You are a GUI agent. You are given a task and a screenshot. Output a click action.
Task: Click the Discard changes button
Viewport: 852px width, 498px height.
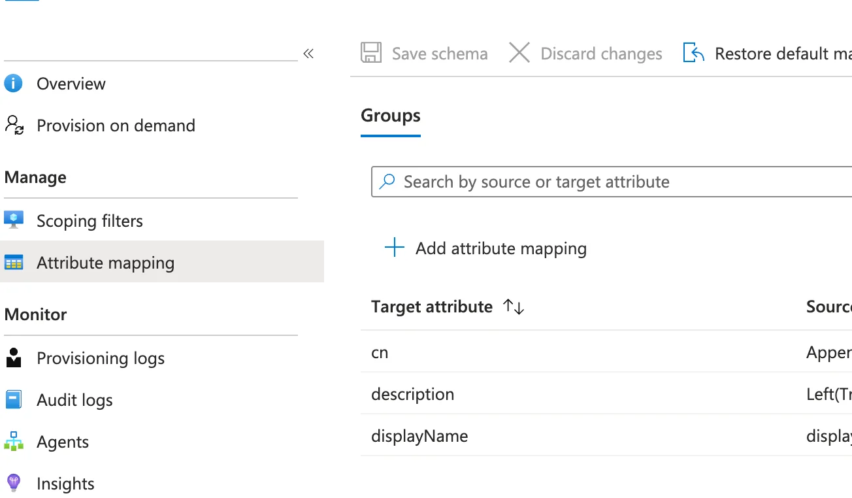point(585,53)
